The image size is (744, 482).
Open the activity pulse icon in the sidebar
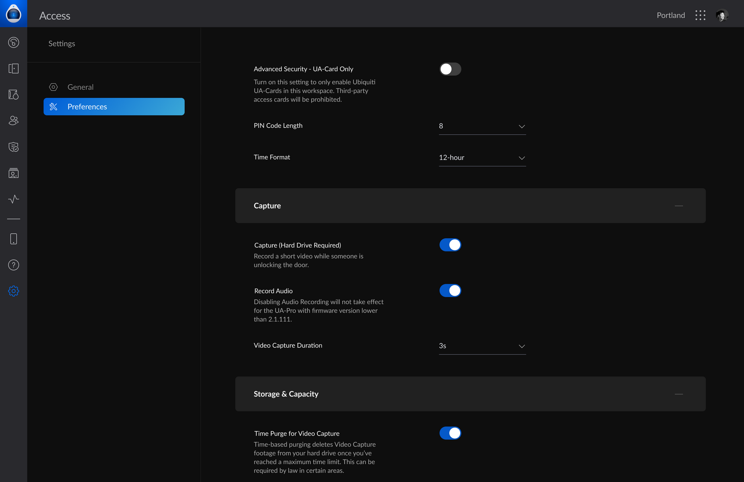click(13, 199)
